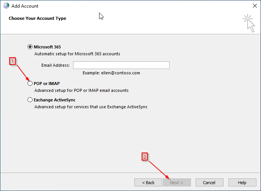Close the Add Account window
The image size is (261, 191).
coord(254,6)
